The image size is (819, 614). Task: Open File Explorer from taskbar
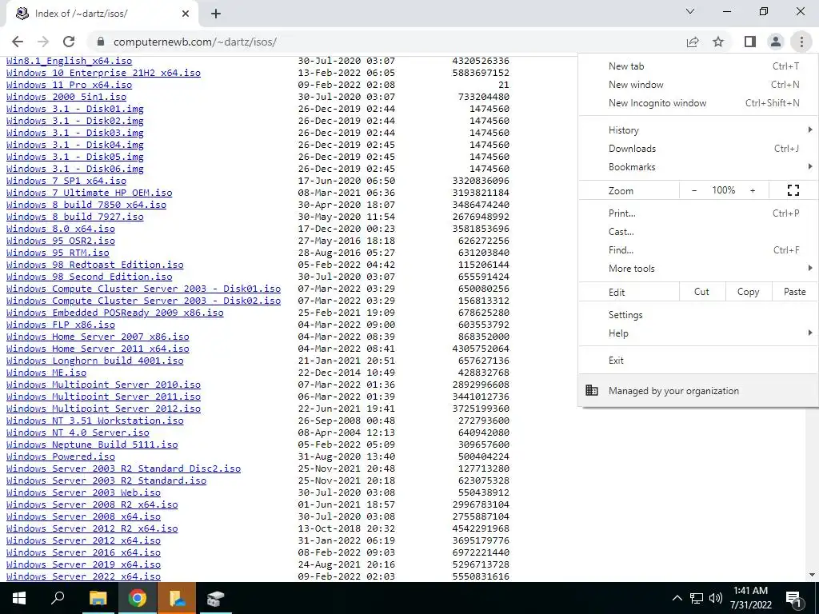pyautogui.click(x=98, y=598)
